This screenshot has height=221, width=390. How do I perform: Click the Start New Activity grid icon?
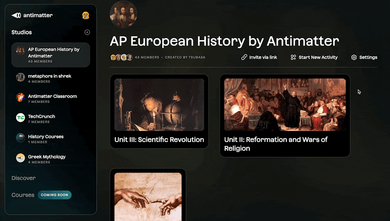click(x=293, y=57)
